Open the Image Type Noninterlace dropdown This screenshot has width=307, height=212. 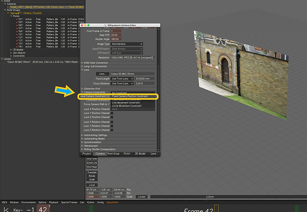click(x=127, y=44)
